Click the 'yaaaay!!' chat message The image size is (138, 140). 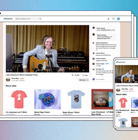(x=101, y=61)
